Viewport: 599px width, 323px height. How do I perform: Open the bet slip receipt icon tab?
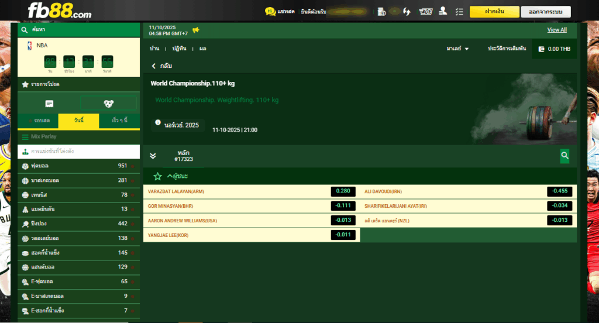(x=49, y=104)
